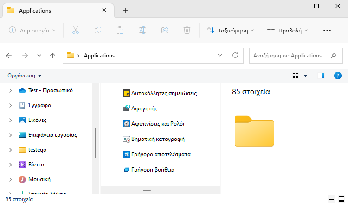
Task: Click the Βίντεο video icon
Action: 22,165
